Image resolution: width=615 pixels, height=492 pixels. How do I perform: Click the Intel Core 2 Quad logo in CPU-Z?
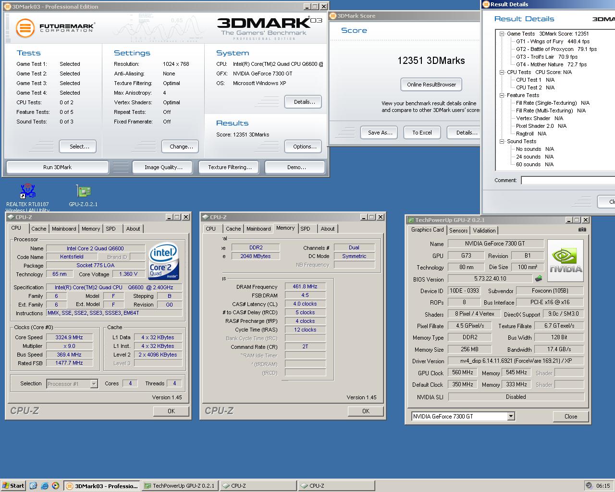click(x=164, y=261)
